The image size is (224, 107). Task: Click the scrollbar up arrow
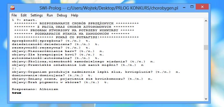(x=206, y=21)
